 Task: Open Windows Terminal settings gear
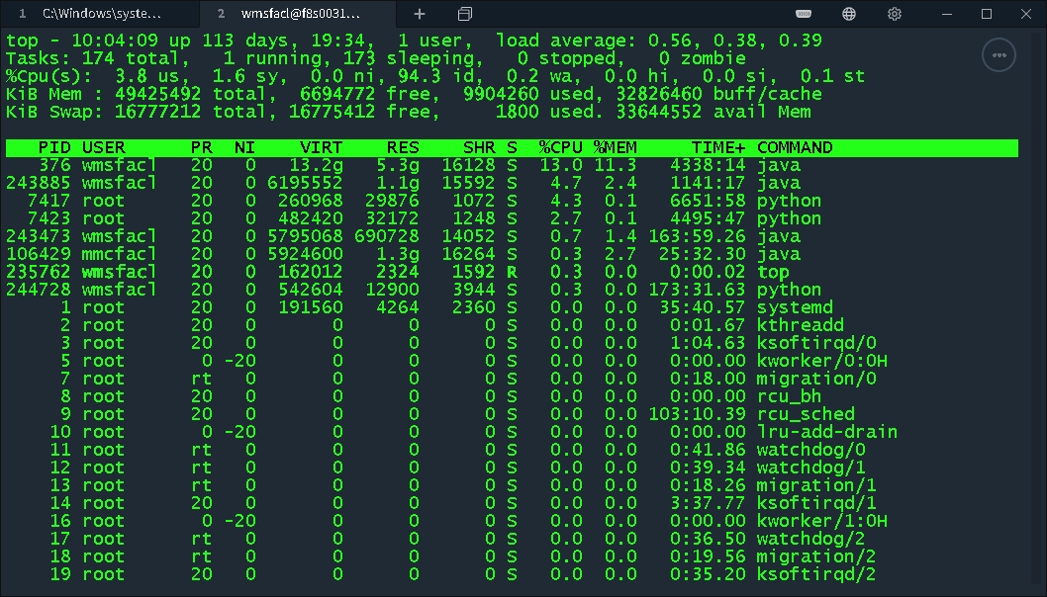tap(894, 14)
